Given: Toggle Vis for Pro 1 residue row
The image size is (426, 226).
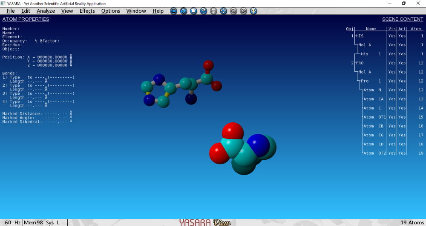Looking at the screenshot, I should 392,81.
